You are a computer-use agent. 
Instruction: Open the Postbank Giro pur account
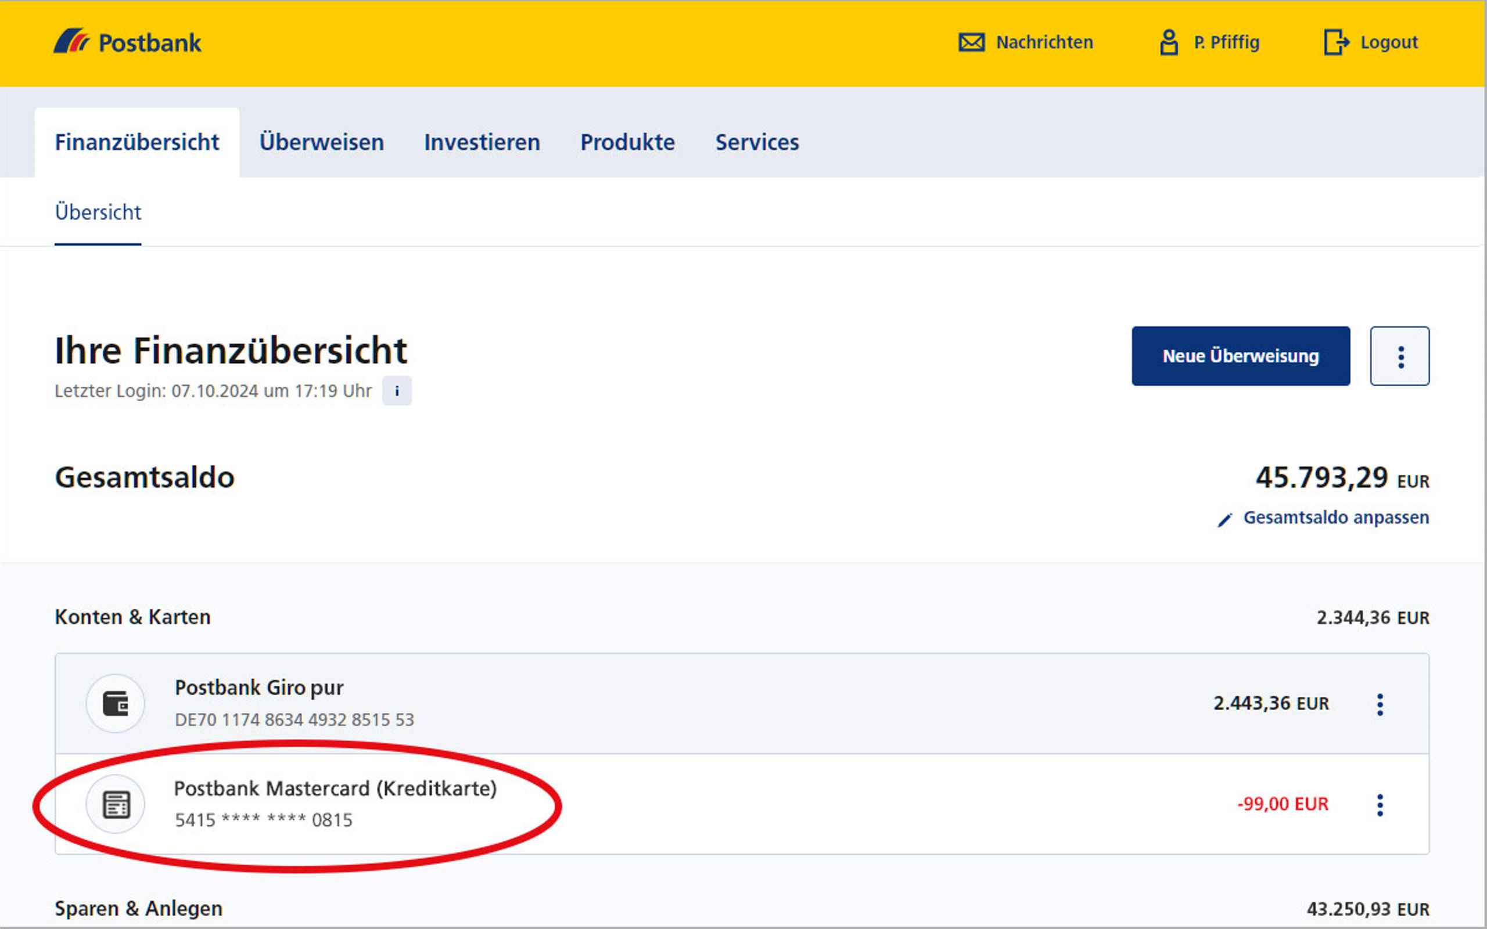pyautogui.click(x=742, y=704)
